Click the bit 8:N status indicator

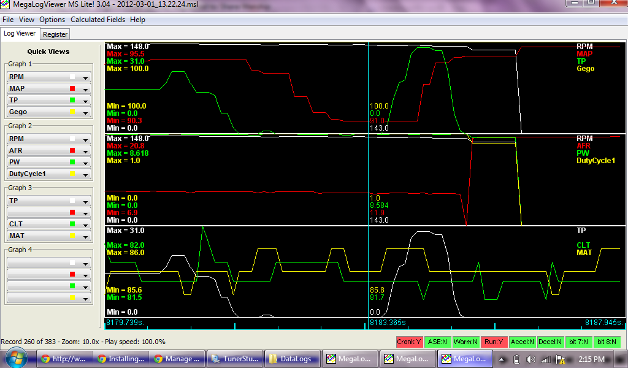pos(607,342)
